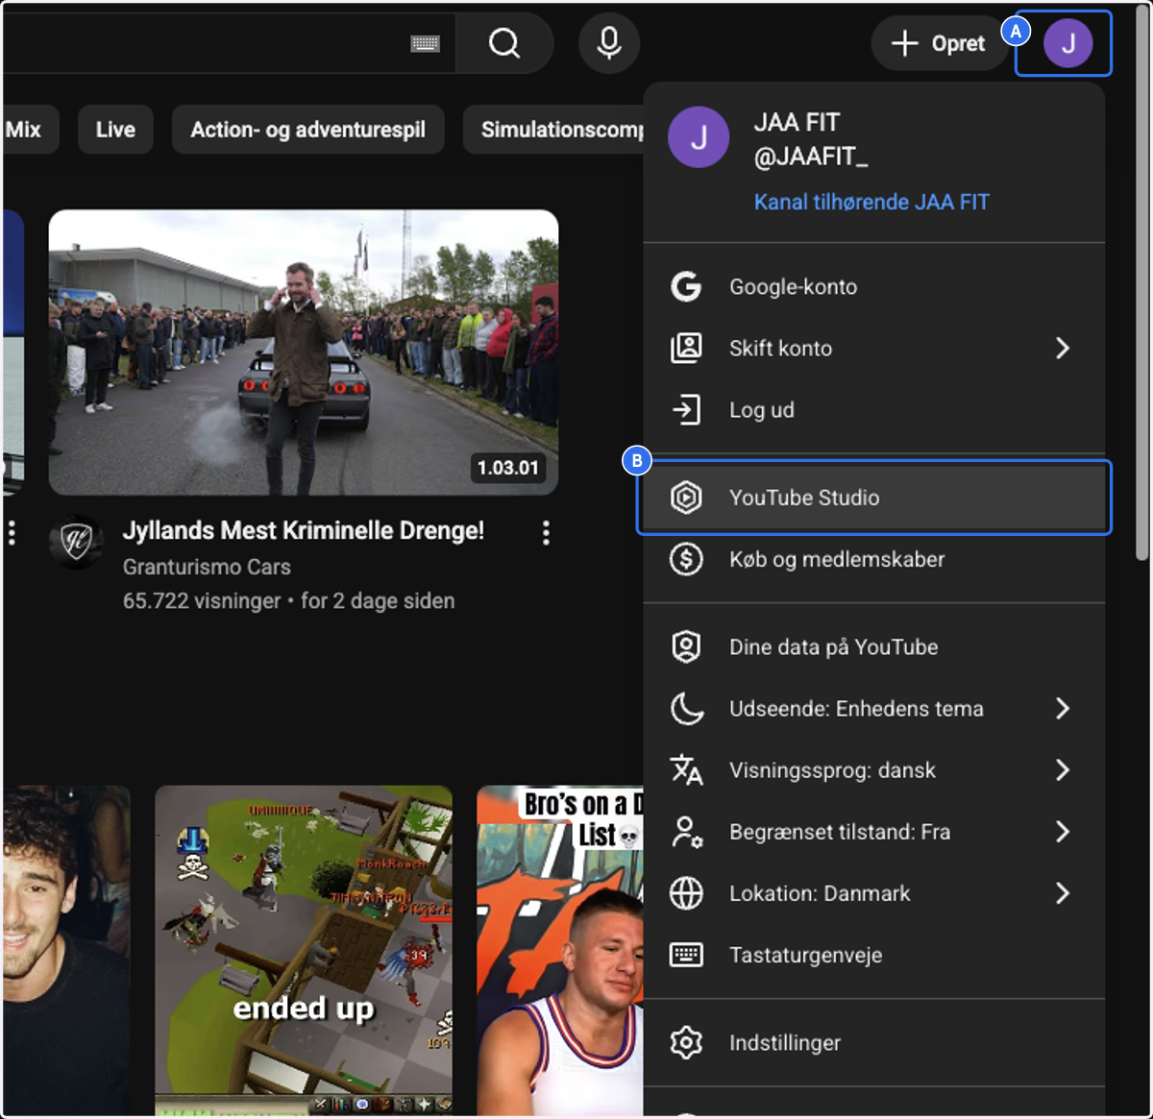Expand Visningssprog: dansk chevron
1153x1119 pixels.
tap(1063, 770)
